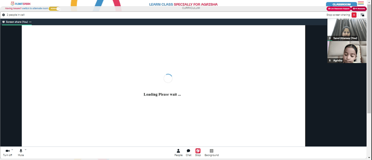Viewport: 372px width, 160px height.
Task: Click the '2 people in call' text
Action: coord(16,15)
